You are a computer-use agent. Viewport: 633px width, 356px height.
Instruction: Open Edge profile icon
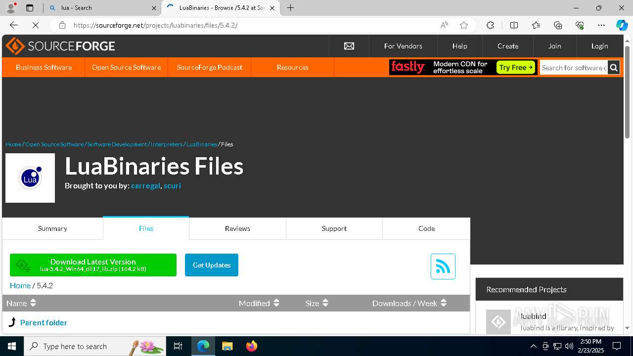pos(11,8)
